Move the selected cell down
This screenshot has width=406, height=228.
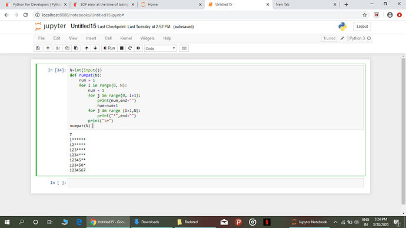click(x=95, y=48)
